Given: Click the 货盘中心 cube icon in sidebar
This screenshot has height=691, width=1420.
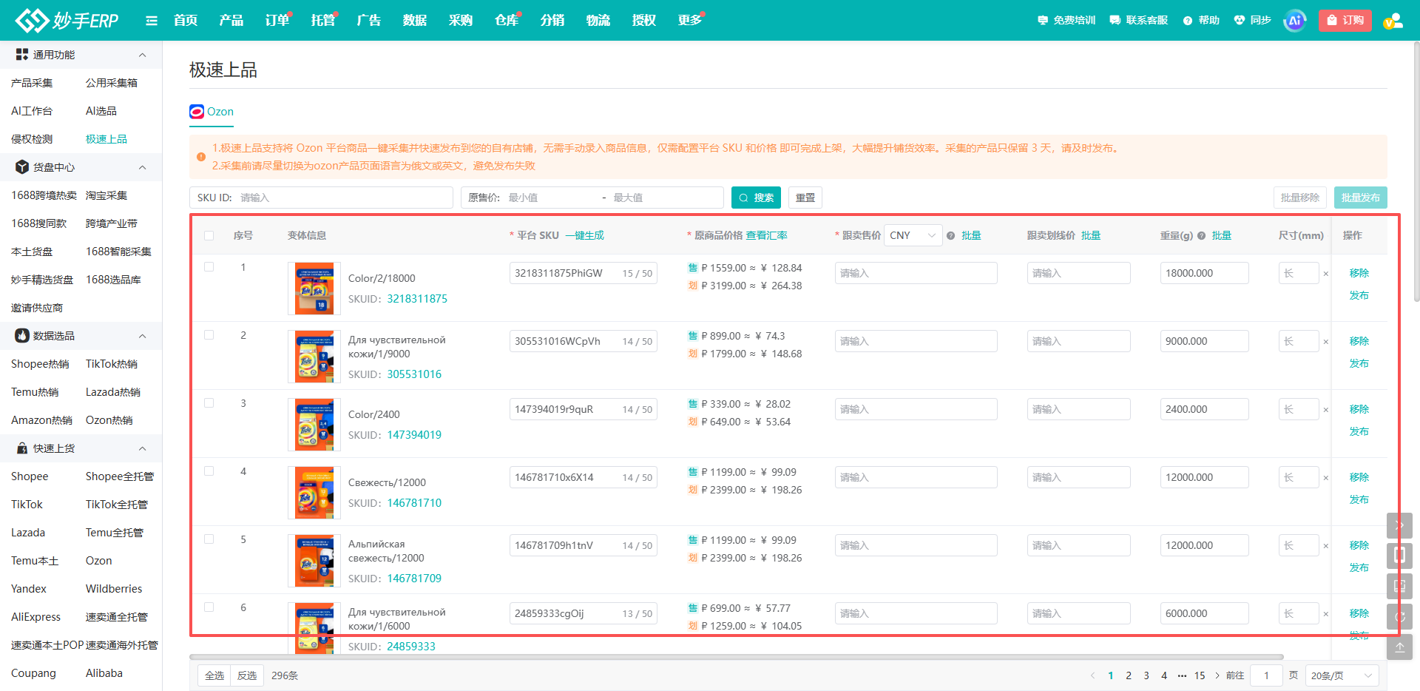Looking at the screenshot, I should point(22,167).
